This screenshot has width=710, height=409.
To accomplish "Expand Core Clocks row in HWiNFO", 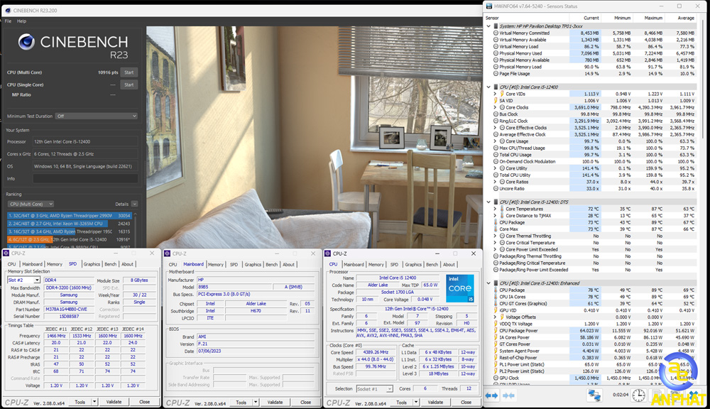I will pos(495,107).
